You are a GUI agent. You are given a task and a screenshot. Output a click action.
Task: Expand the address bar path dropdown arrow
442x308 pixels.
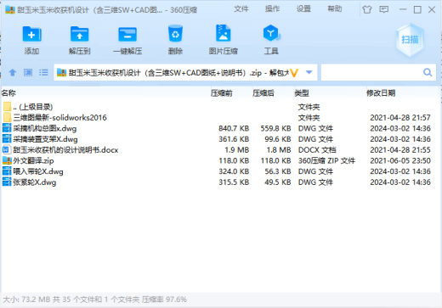(309, 72)
